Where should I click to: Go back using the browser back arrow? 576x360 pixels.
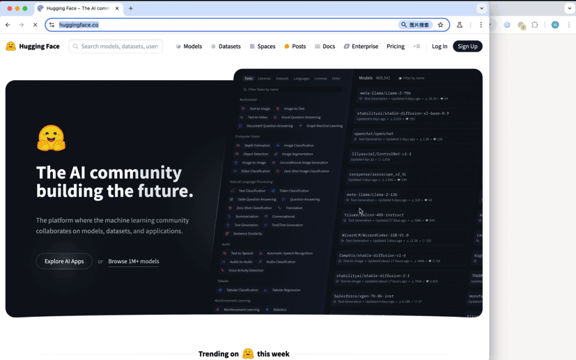[x=8, y=25]
